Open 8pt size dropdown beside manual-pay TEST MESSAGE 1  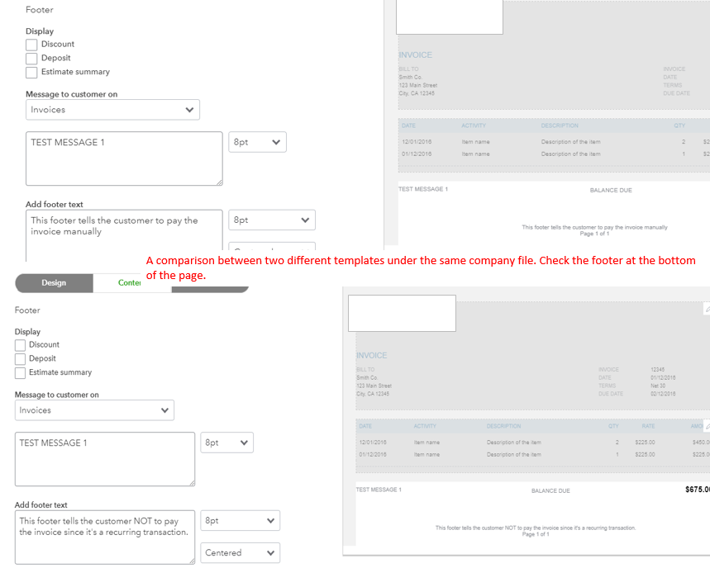coord(257,142)
